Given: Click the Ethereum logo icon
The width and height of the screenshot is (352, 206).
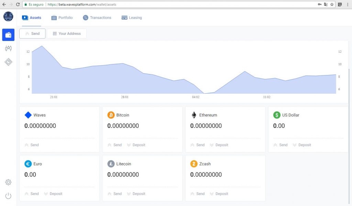Looking at the screenshot, I should 194,115.
